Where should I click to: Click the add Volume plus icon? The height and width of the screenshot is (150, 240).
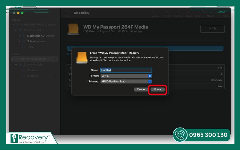click(153, 12)
